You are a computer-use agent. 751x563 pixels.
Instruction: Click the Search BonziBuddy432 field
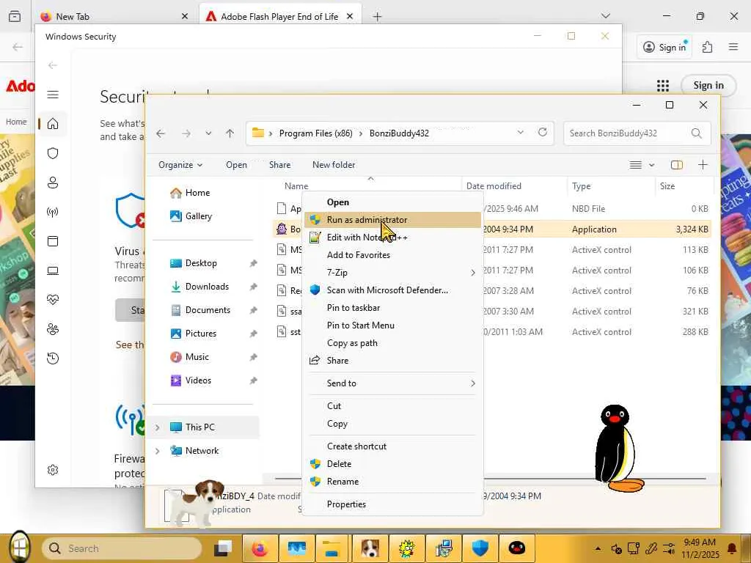(637, 133)
